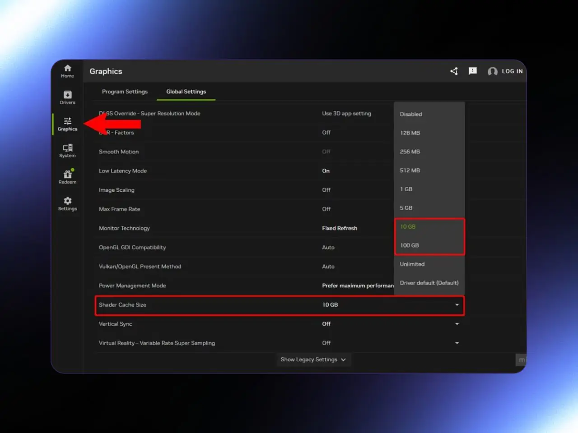
Task: Select the Unlimited cache size option
Action: 412,264
